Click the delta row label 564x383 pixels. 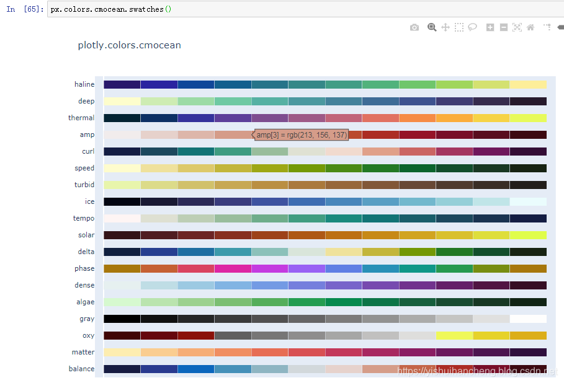tap(86, 252)
